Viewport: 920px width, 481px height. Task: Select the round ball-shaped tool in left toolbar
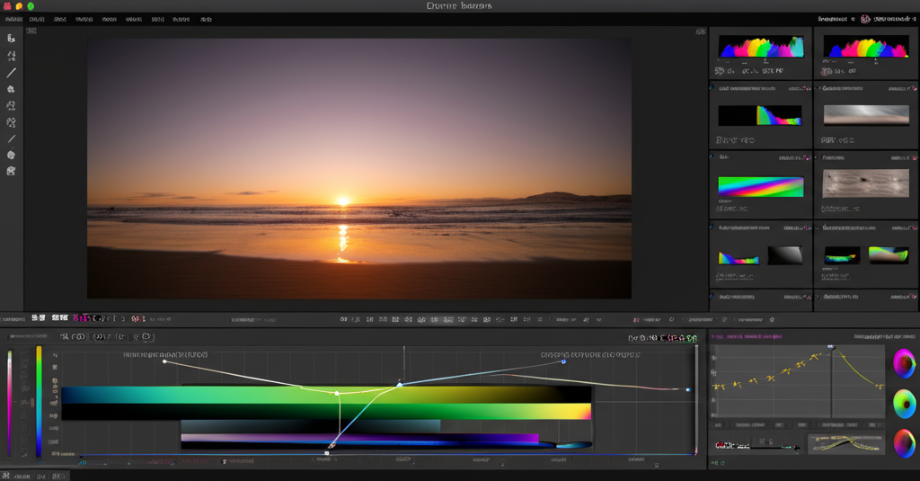pyautogui.click(x=11, y=155)
